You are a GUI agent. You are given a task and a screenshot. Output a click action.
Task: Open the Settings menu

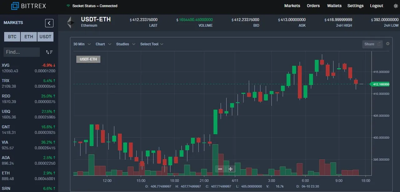(x=356, y=6)
